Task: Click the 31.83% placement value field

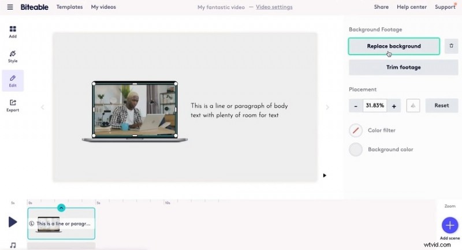Action: (375, 106)
